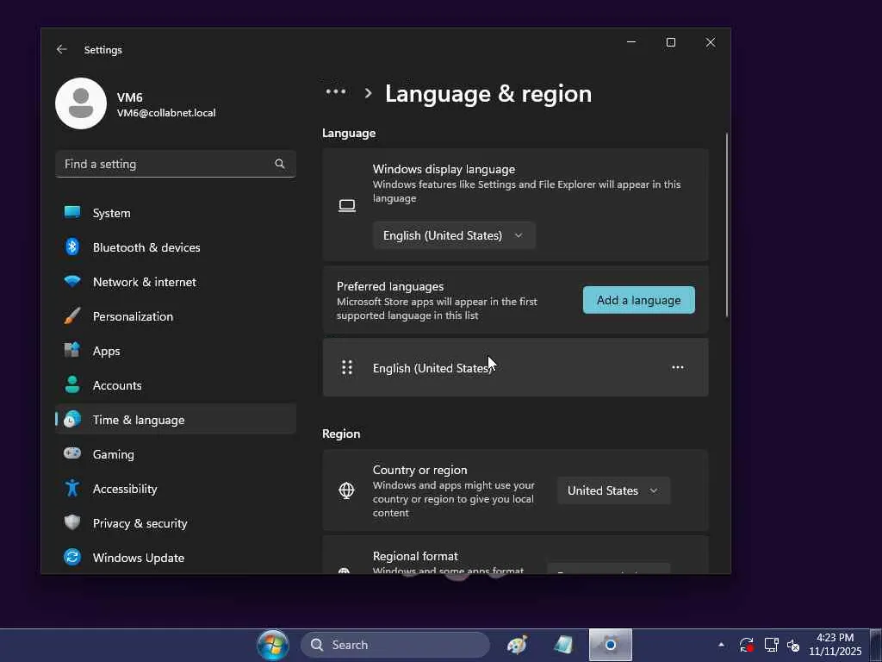This screenshot has width=882, height=662.
Task: Minimize the Settings window
Action: (x=631, y=42)
